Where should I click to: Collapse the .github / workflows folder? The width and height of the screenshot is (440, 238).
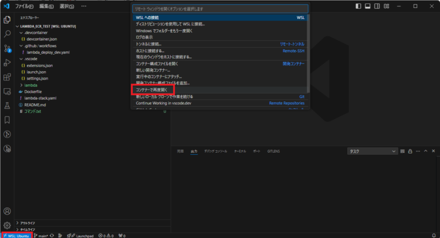(21, 46)
